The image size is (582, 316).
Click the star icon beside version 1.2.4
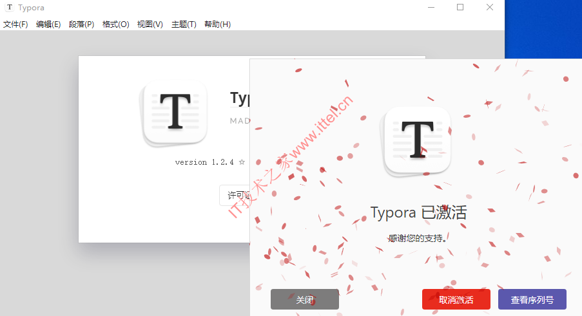pos(242,162)
